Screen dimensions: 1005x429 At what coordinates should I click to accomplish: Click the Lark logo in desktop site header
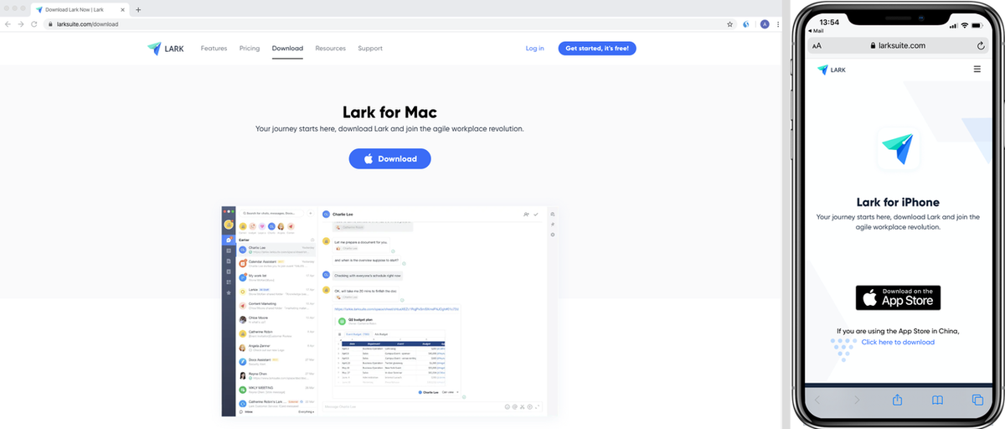coord(166,49)
